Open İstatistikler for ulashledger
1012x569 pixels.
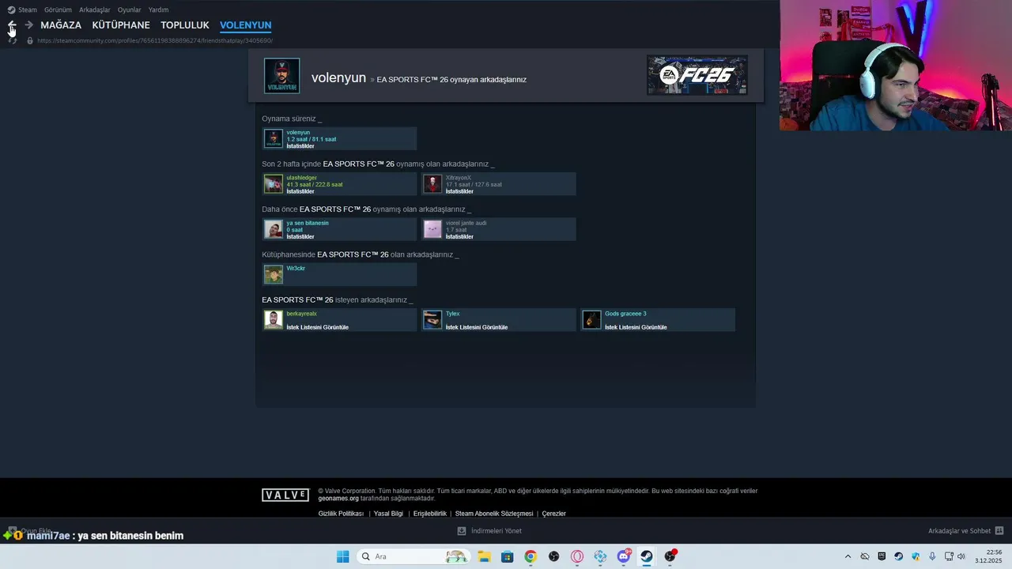click(x=300, y=191)
